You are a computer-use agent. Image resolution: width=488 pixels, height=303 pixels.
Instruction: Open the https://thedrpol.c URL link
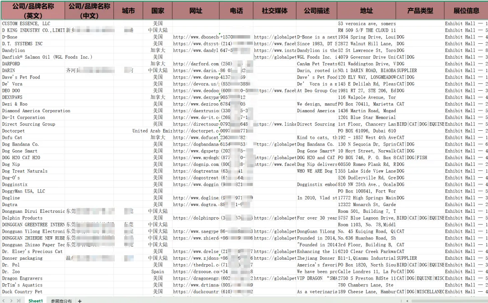(x=196, y=265)
